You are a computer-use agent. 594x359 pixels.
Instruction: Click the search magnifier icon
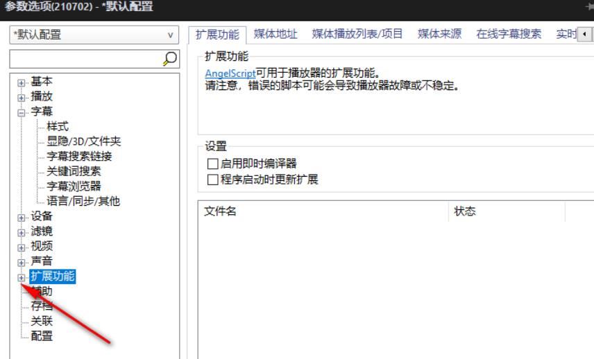(170, 59)
